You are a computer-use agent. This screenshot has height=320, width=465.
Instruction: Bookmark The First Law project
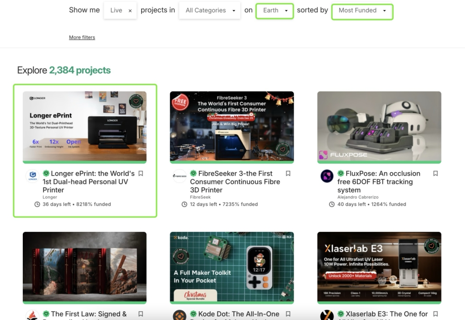point(141,314)
